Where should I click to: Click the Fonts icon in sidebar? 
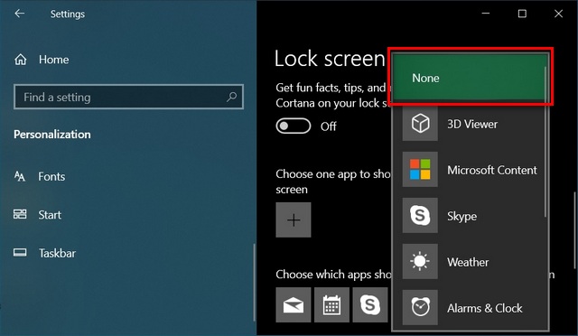(x=20, y=176)
